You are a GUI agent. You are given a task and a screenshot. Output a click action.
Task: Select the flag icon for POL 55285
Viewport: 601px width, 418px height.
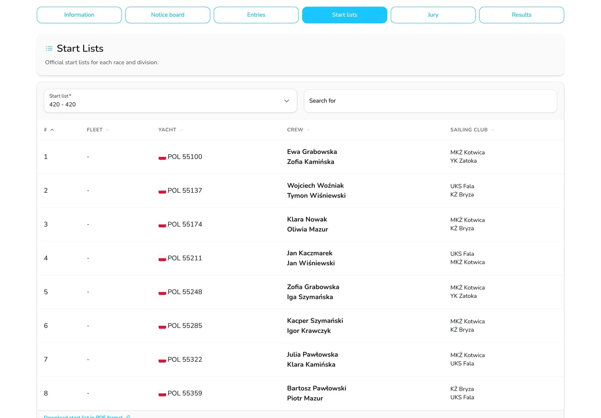tap(162, 326)
